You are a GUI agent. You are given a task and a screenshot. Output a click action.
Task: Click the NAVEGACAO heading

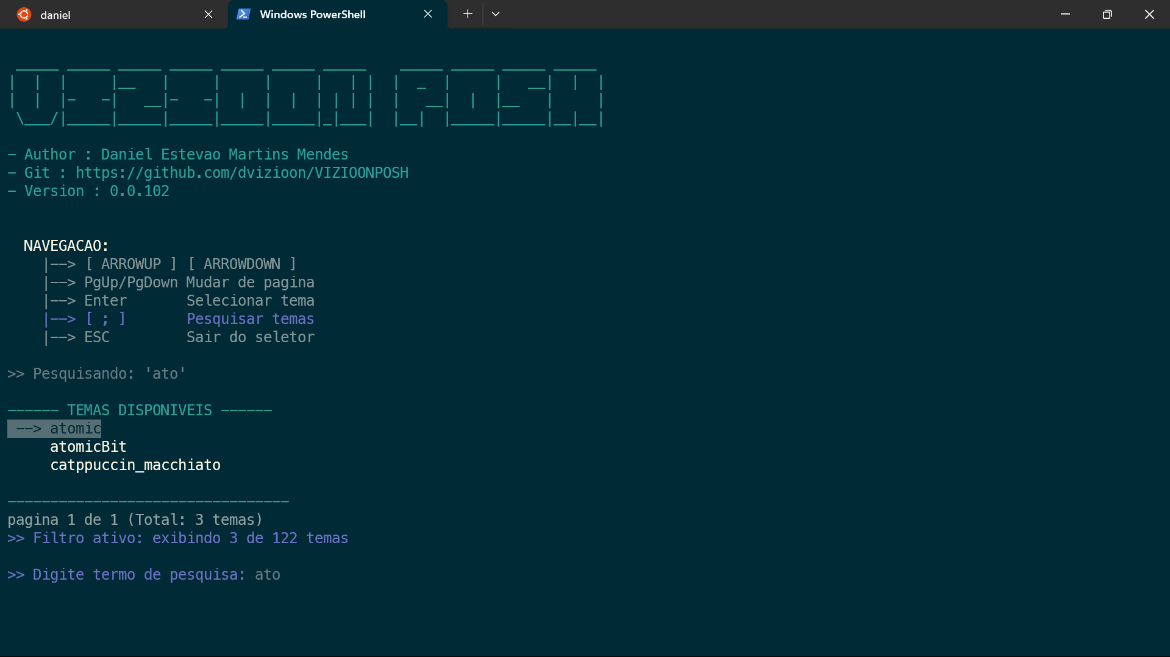tap(66, 246)
